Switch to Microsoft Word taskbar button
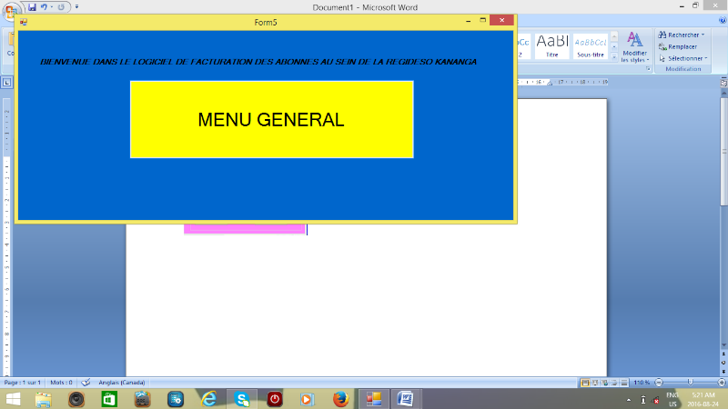Viewport: 728px width, 409px height. 405,399
